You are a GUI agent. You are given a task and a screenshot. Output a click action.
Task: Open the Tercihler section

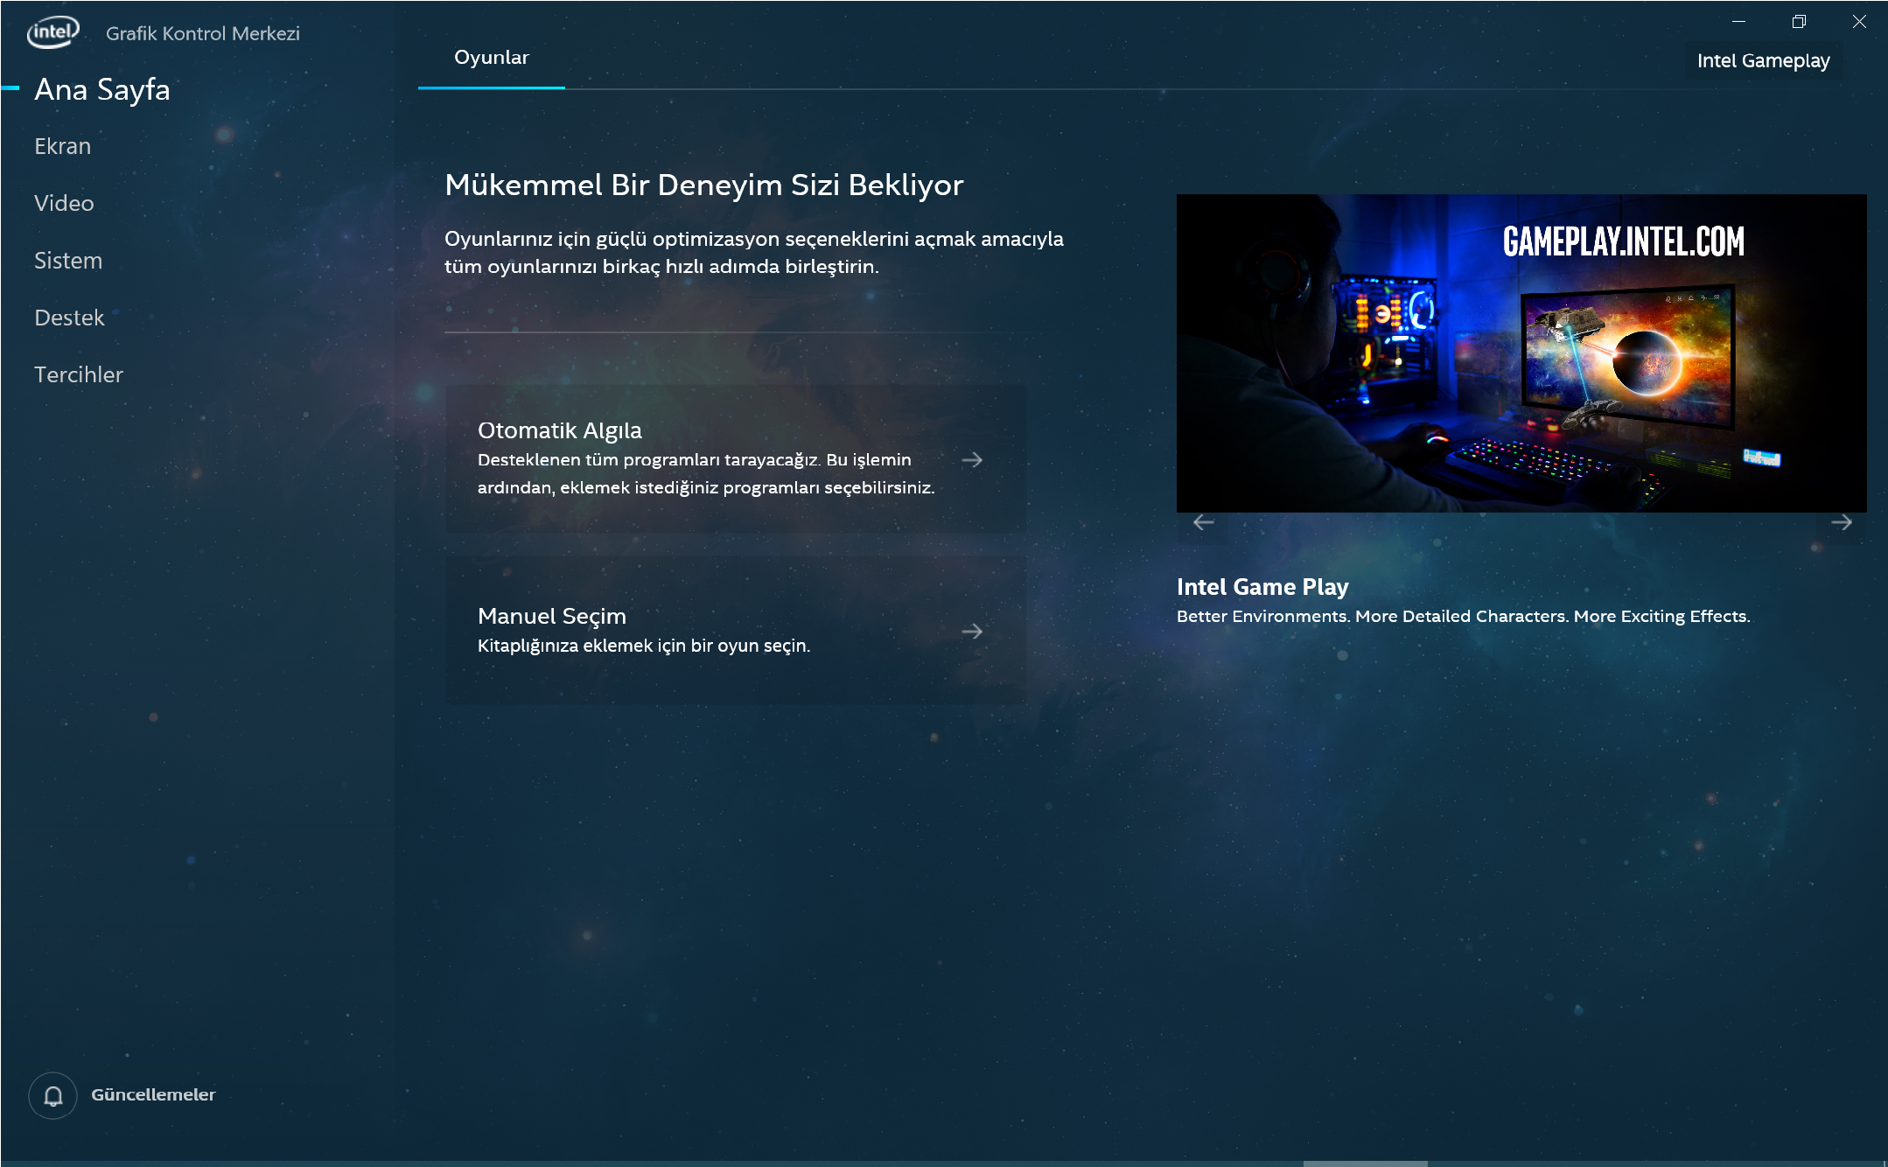click(79, 374)
